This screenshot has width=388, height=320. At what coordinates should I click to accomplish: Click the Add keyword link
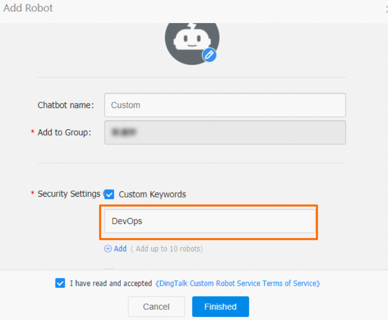[120, 249]
